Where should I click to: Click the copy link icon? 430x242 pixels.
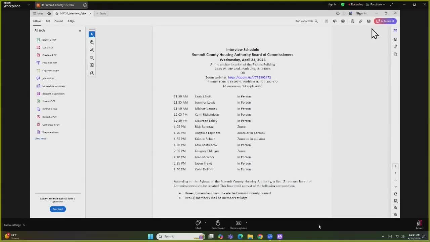pyautogui.click(x=360, y=21)
